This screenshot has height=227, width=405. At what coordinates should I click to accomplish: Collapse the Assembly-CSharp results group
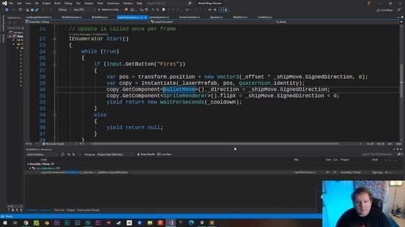[x=28, y=164]
